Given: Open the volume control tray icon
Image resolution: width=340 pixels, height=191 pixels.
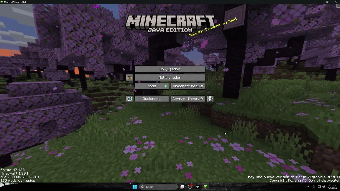Looking at the screenshot, I should pyautogui.click(x=324, y=187).
